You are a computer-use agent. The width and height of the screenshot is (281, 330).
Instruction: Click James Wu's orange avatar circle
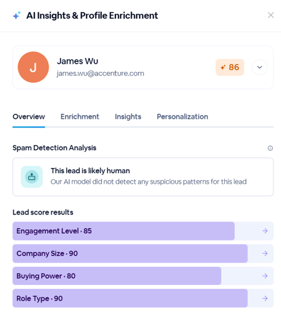tap(33, 67)
